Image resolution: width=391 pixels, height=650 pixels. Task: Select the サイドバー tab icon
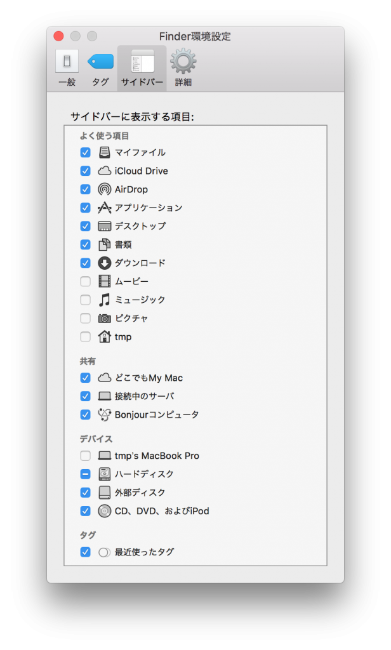(142, 62)
